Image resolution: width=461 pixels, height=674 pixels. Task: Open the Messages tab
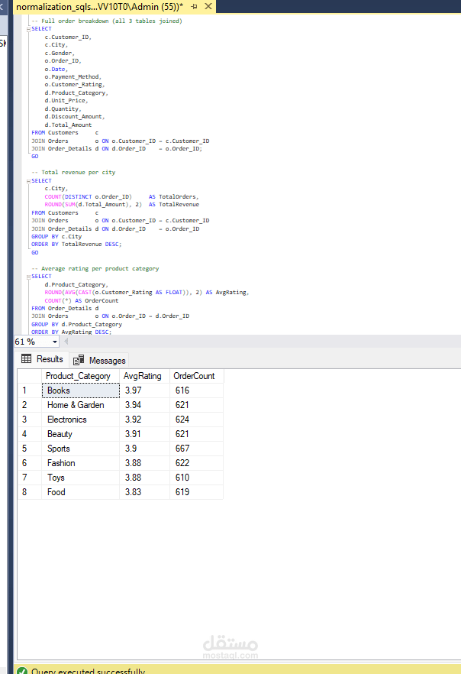tap(99, 360)
